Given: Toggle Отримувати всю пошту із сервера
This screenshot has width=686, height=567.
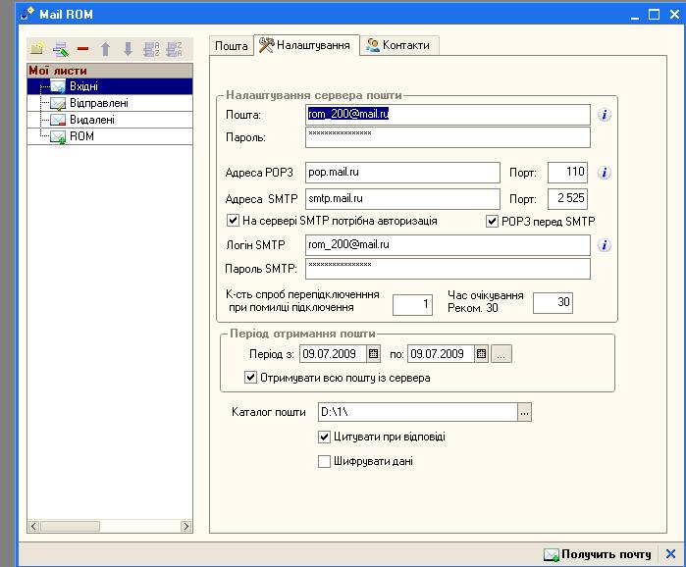Looking at the screenshot, I should click(x=250, y=378).
